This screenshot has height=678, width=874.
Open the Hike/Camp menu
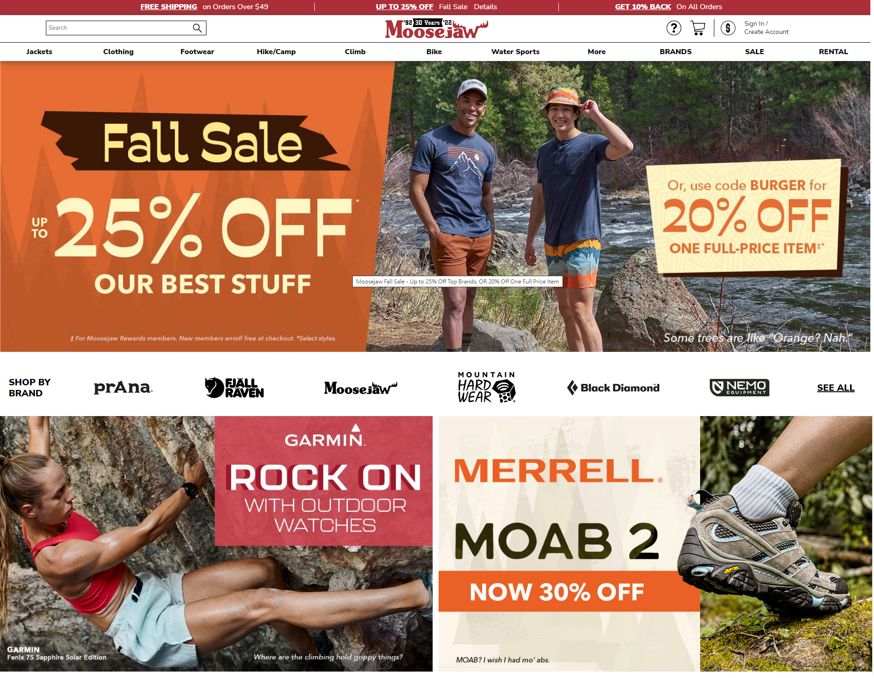pos(276,52)
